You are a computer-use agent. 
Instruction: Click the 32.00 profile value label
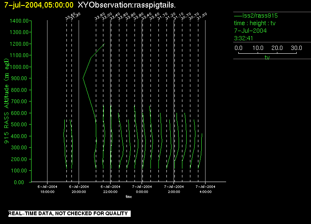tap(107, 16)
